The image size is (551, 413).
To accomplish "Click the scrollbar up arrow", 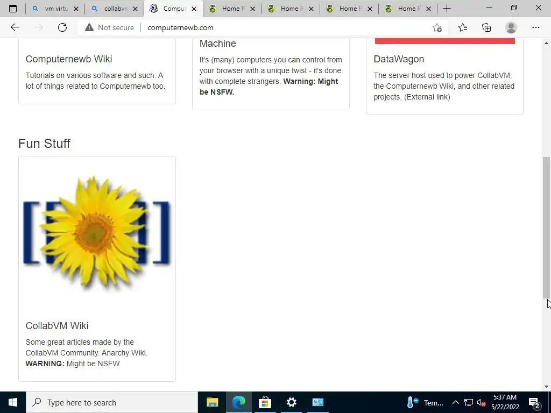I will click(x=546, y=43).
